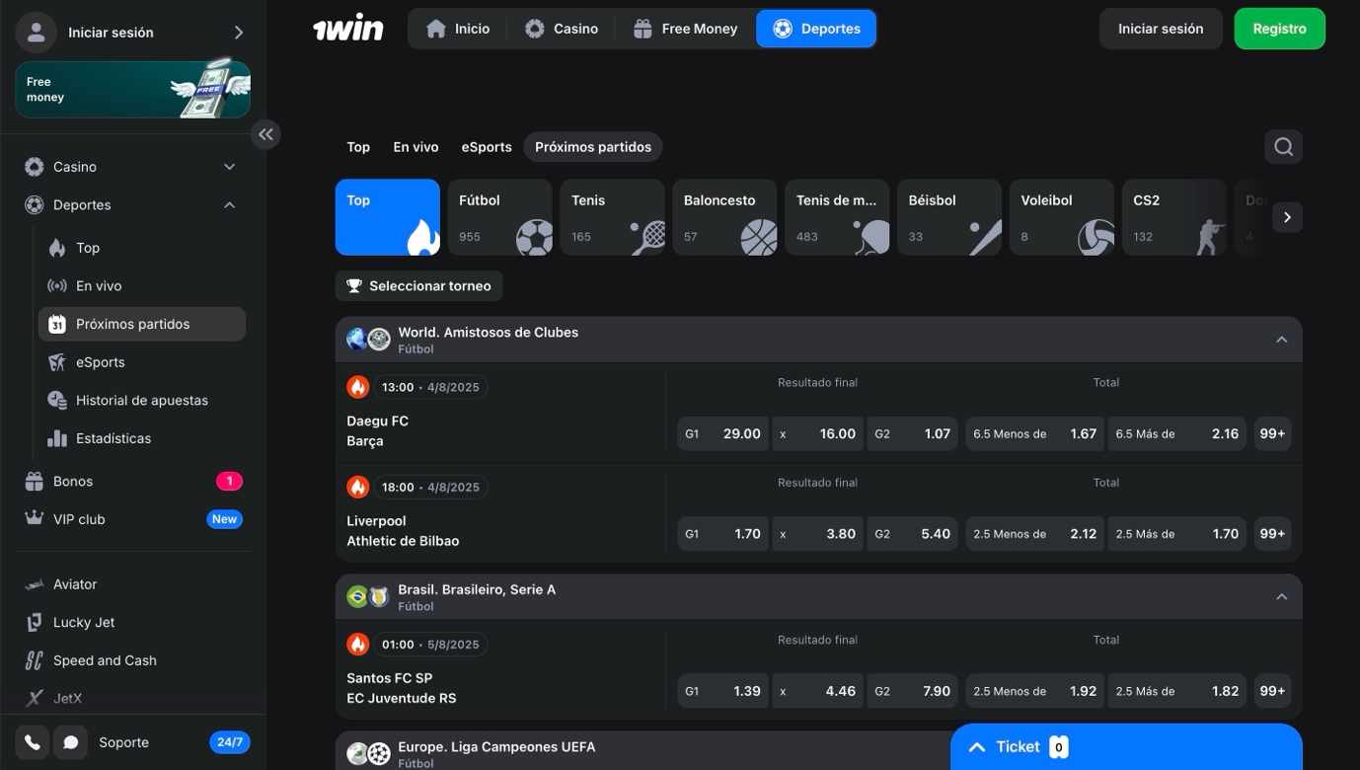Collapse the left sidebar with the double arrow
This screenshot has height=770, width=1360.
[264, 132]
